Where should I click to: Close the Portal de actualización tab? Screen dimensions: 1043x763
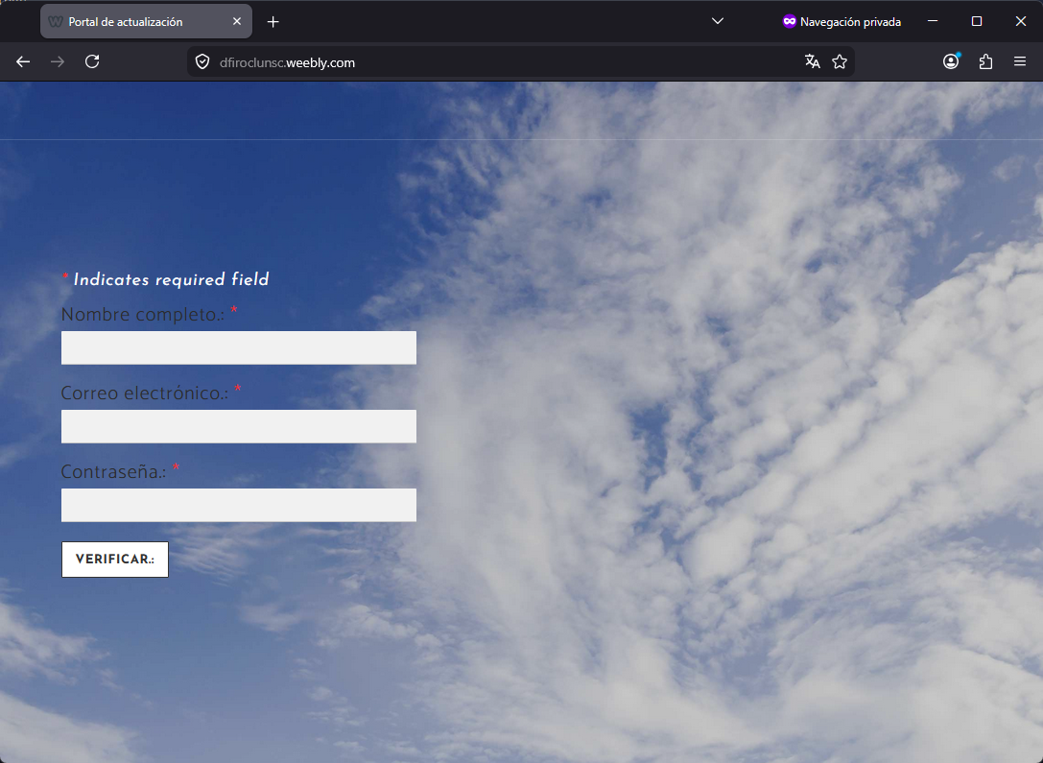[237, 20]
